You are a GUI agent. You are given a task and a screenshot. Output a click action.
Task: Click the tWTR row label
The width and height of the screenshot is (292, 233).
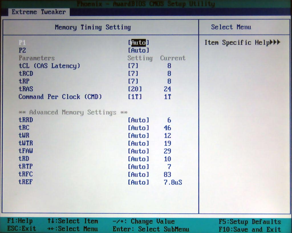pyautogui.click(x=26, y=143)
